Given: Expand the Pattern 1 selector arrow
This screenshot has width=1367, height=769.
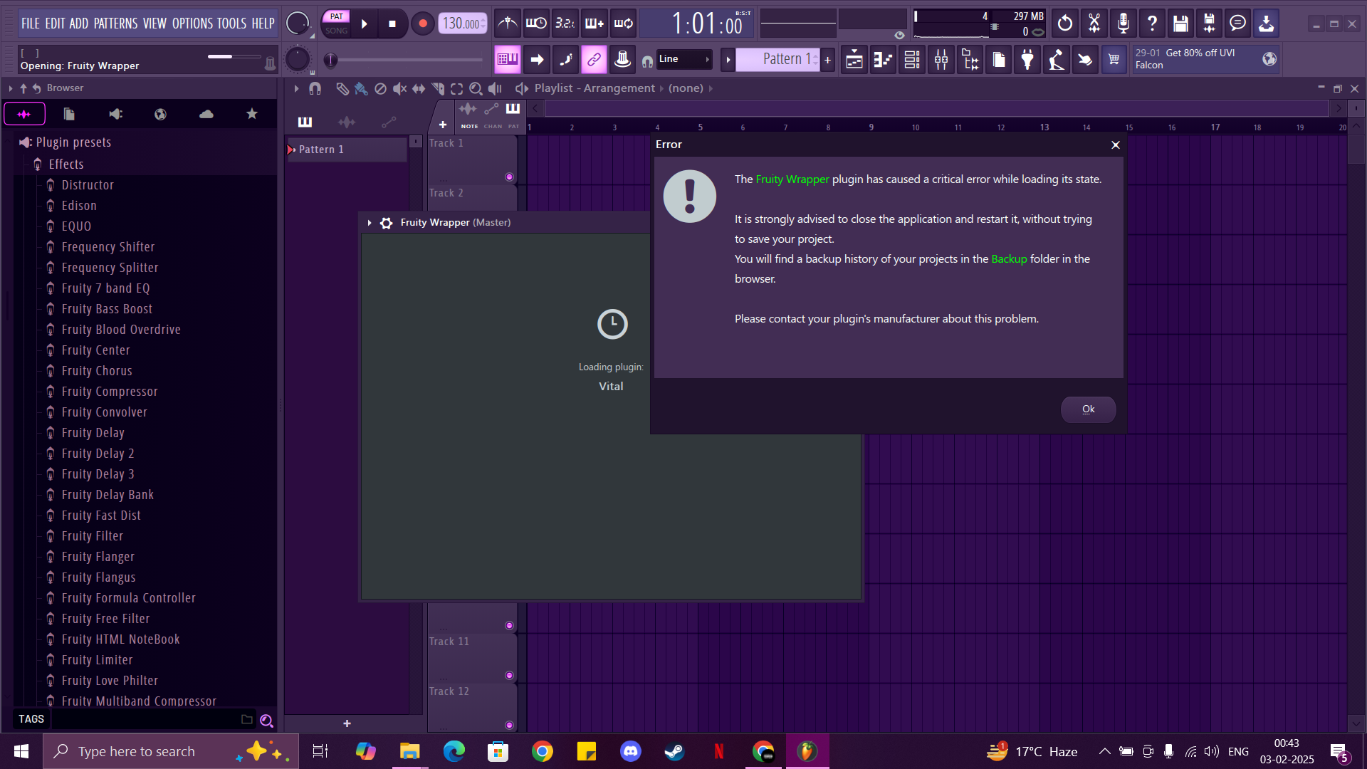Looking at the screenshot, I should point(728,59).
